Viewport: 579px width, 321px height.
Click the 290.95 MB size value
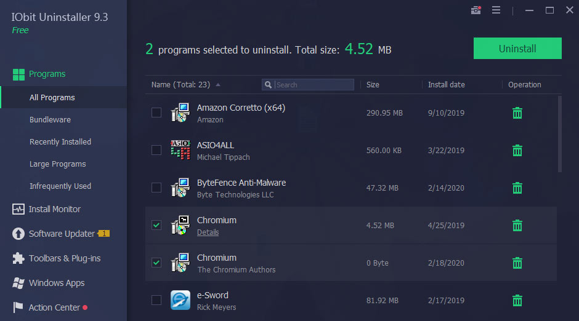pos(384,113)
